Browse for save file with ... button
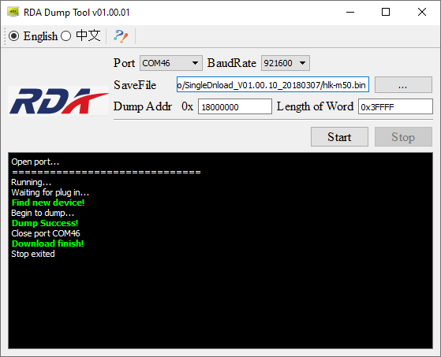Screen dimensions: 441x357 click(x=403, y=85)
